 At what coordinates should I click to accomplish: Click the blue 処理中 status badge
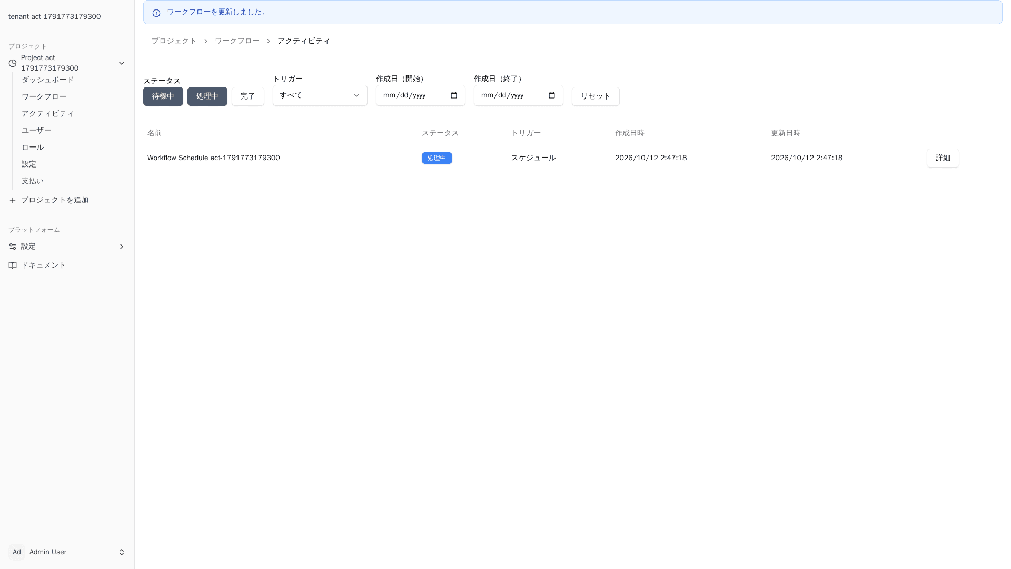(437, 158)
